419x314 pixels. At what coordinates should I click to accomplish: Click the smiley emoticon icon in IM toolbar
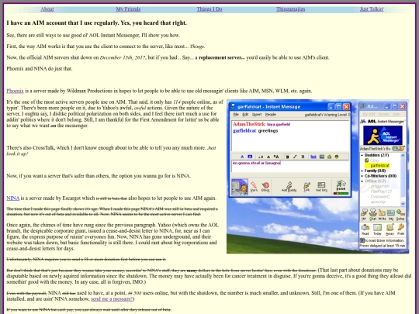coord(337,157)
